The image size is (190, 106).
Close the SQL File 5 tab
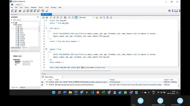click(51, 14)
